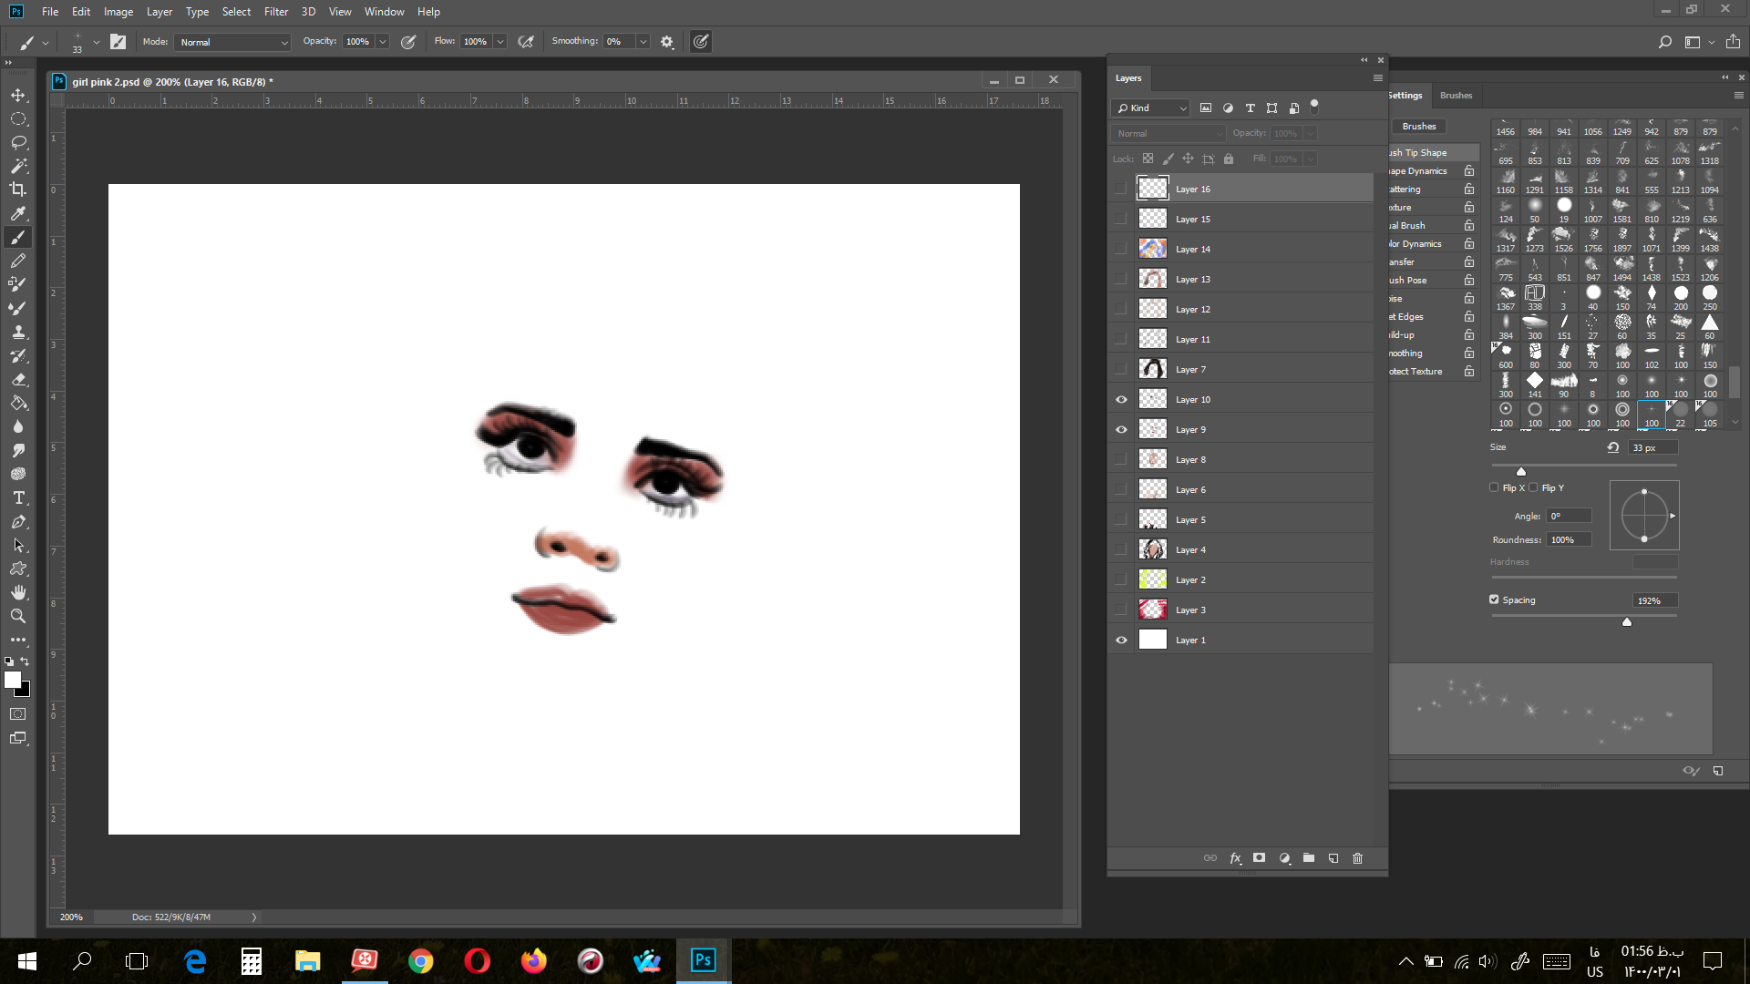The width and height of the screenshot is (1750, 984).
Task: Click the brush Angle input field
Action: [1569, 516]
